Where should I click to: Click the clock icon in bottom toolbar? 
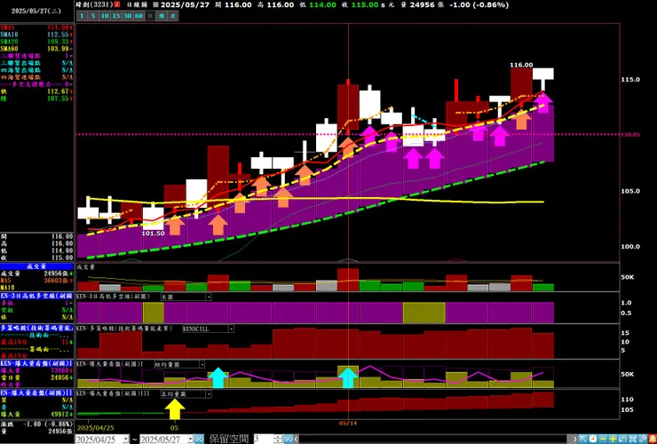click(593, 439)
